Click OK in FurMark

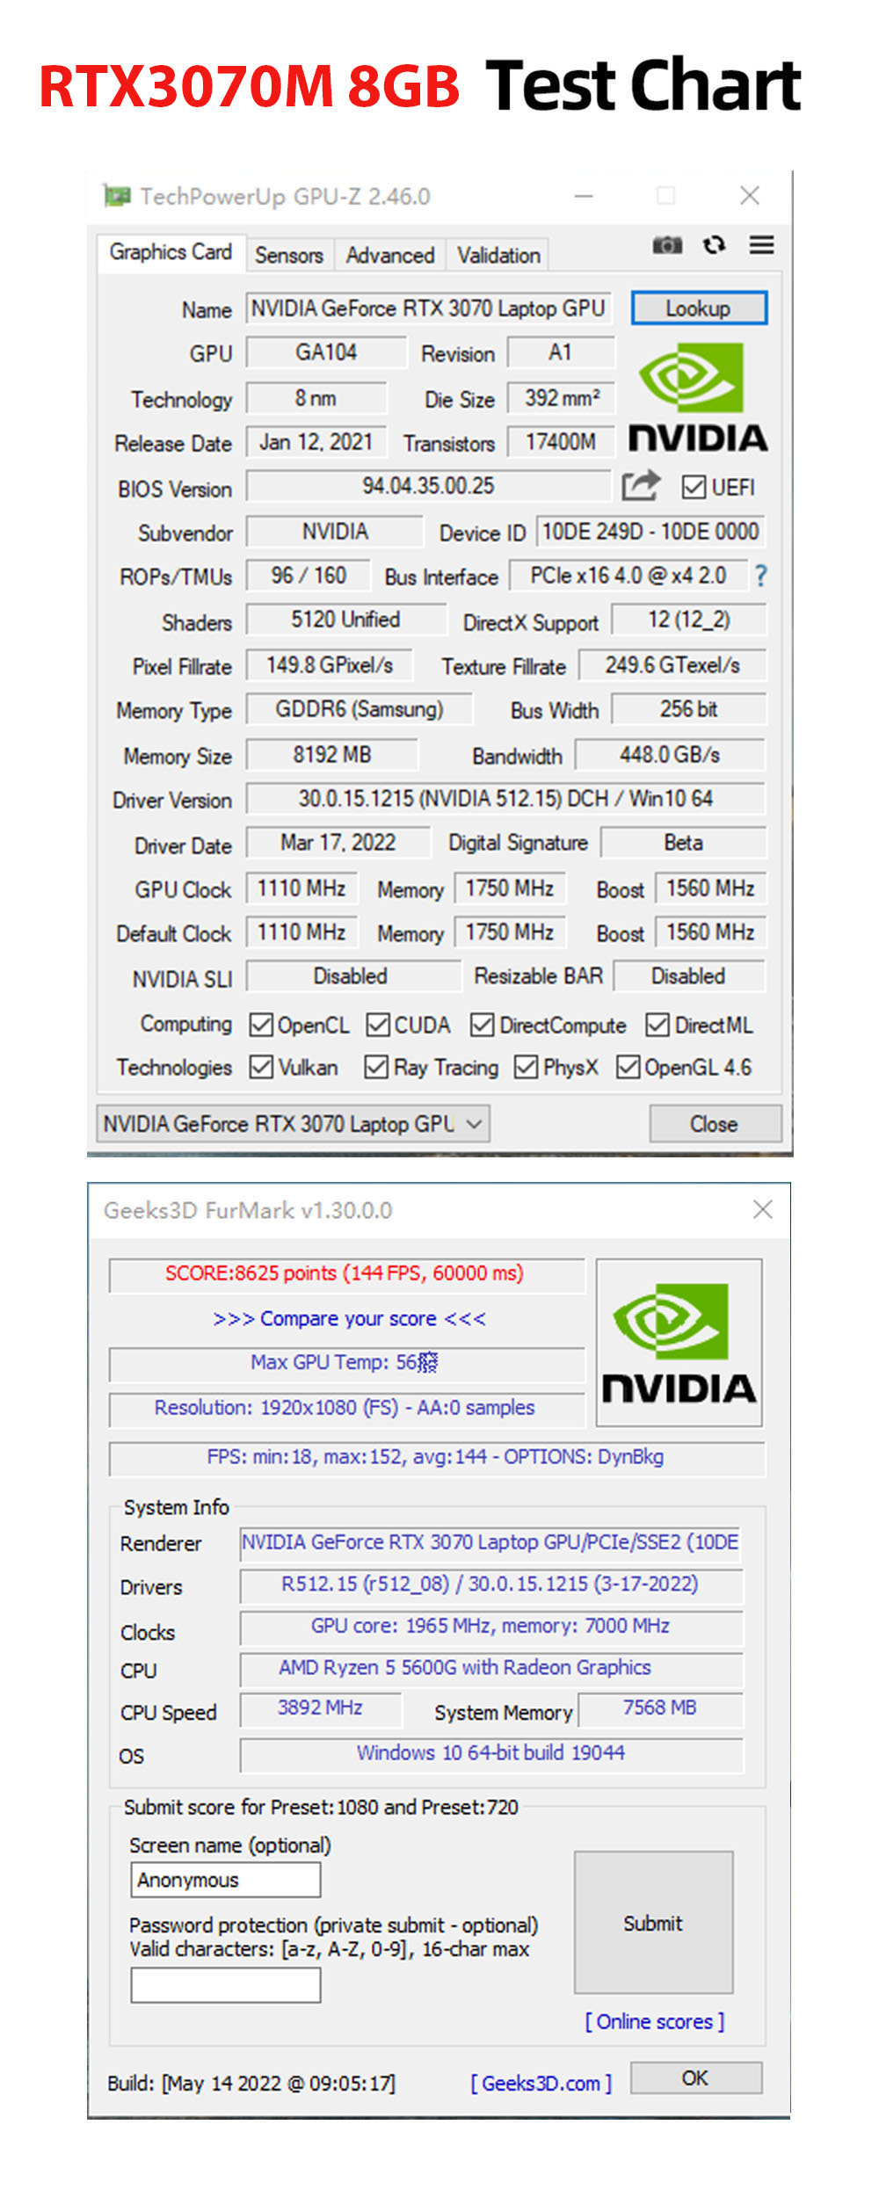tap(696, 2077)
